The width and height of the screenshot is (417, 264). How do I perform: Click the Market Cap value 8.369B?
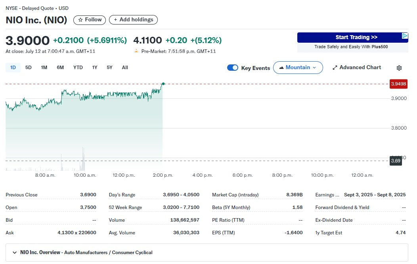(x=295, y=194)
